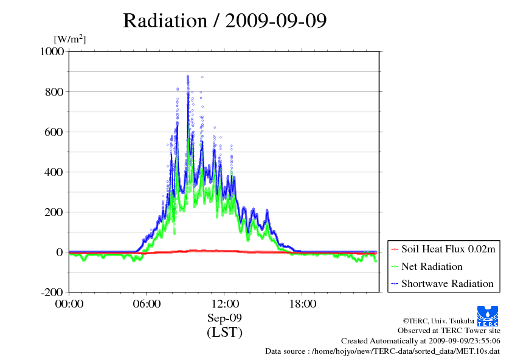Screen dimensions: 512x361
Task: Click the '©TERC, Univ. Tsukuba' credit text
Action: click(x=438, y=321)
